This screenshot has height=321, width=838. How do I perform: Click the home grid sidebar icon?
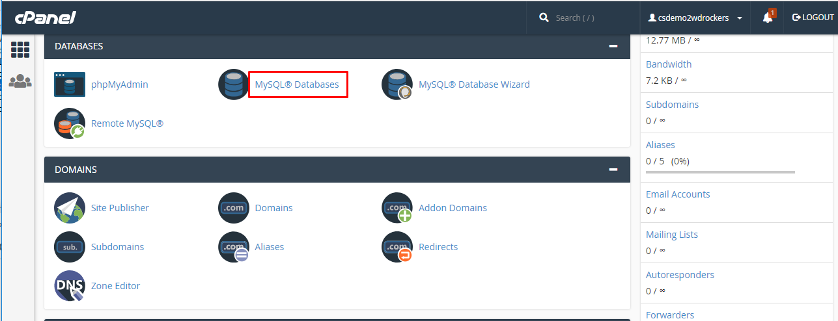[20, 49]
